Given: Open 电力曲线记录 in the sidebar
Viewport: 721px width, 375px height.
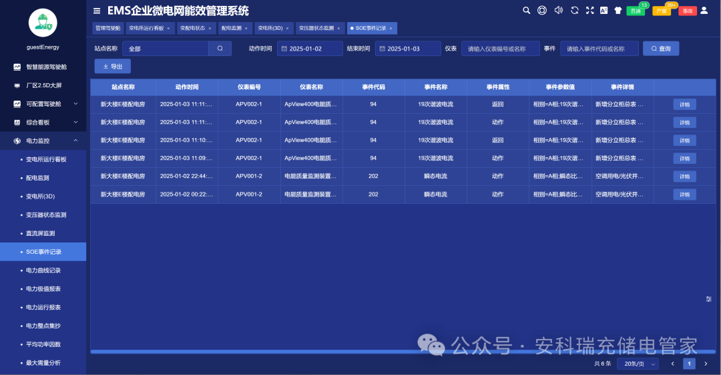Looking at the screenshot, I should pos(43,270).
